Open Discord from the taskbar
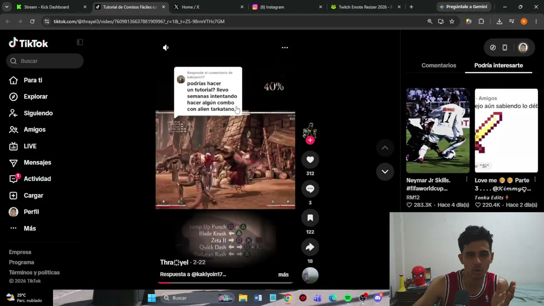The height and width of the screenshot is (306, 544). (378, 298)
